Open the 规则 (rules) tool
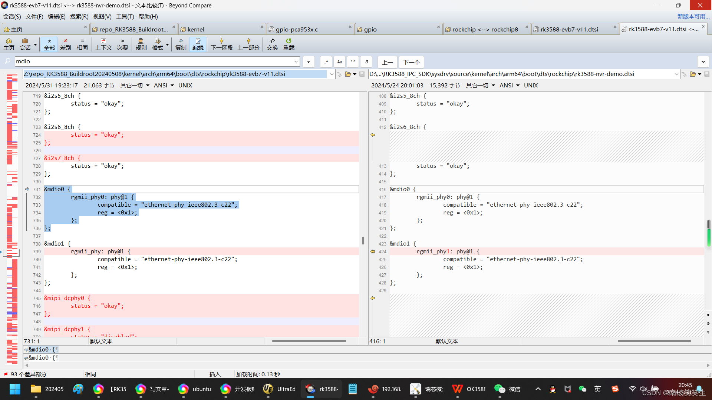 click(141, 44)
